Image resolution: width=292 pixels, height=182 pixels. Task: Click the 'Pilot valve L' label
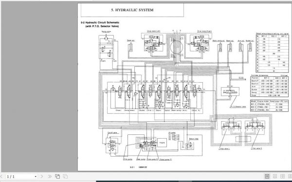pyautogui.click(x=225, y=148)
